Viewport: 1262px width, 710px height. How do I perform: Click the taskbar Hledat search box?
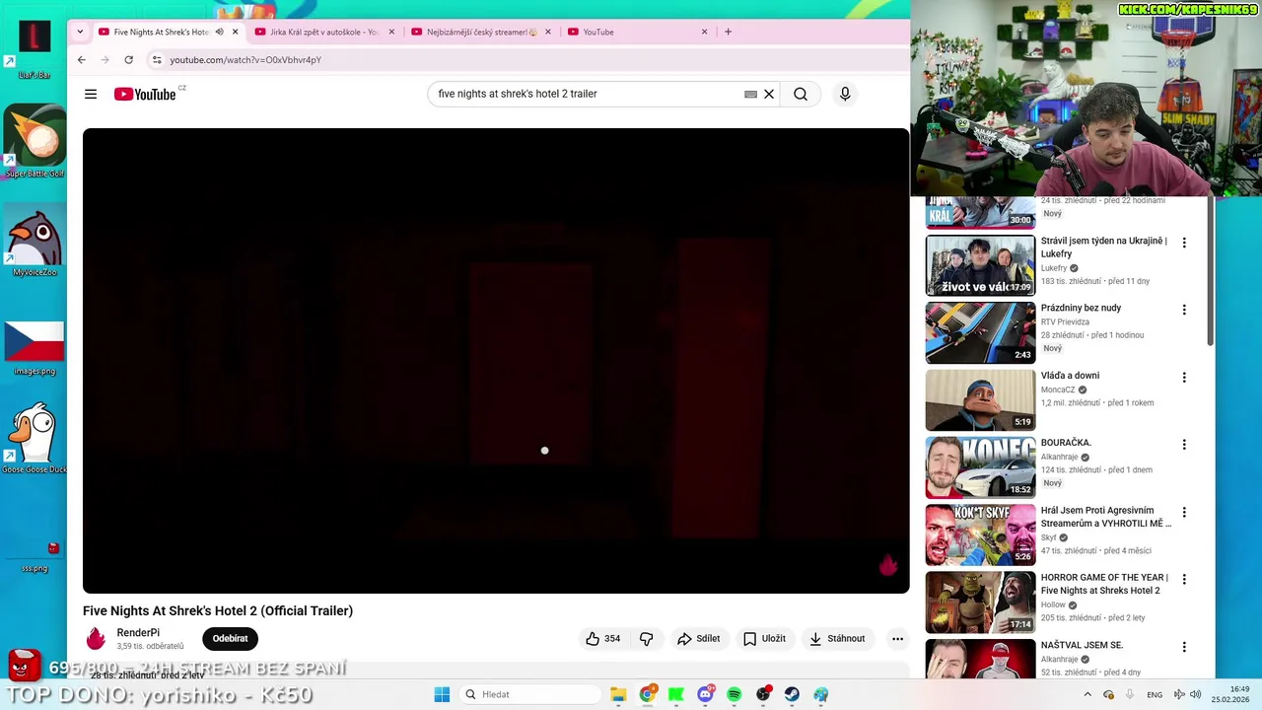530,694
